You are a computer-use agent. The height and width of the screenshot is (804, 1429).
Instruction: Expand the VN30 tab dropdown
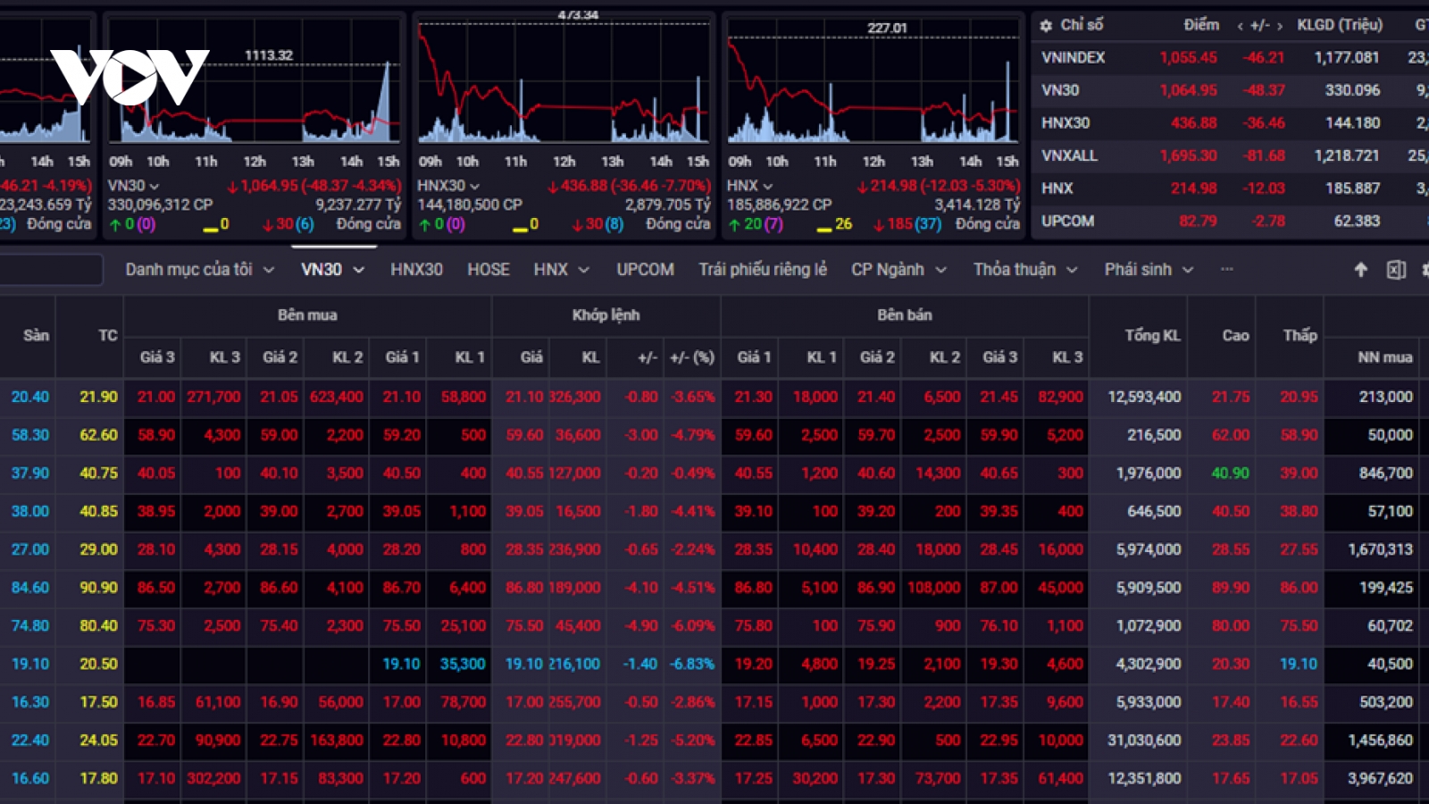coord(359,270)
